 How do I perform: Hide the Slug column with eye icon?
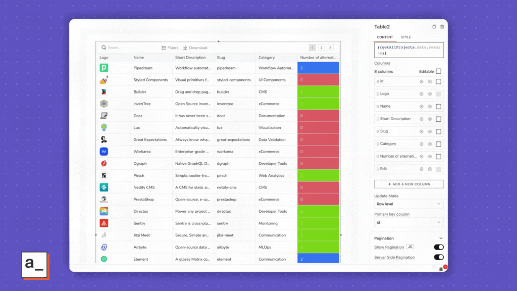(430, 131)
